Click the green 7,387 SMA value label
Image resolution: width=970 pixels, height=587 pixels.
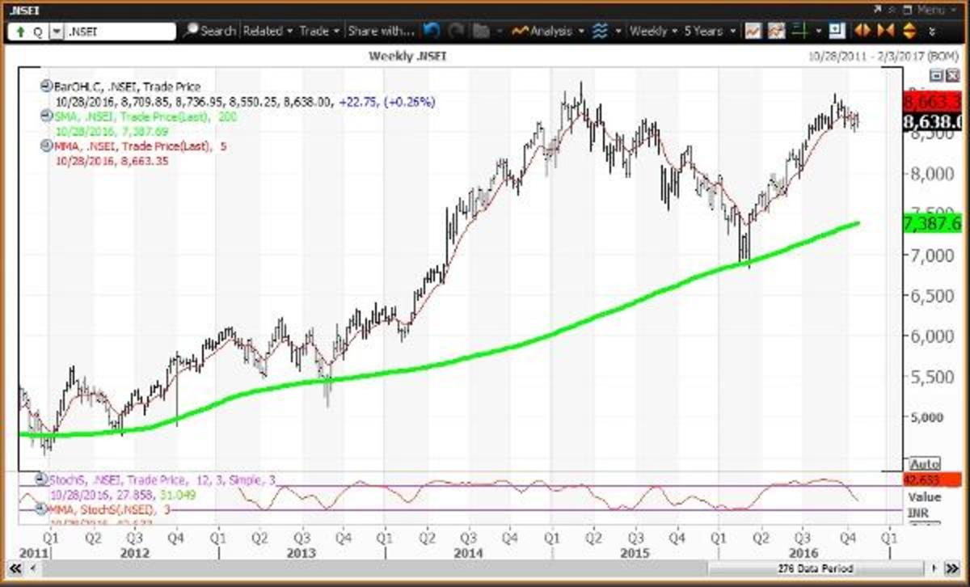933,224
